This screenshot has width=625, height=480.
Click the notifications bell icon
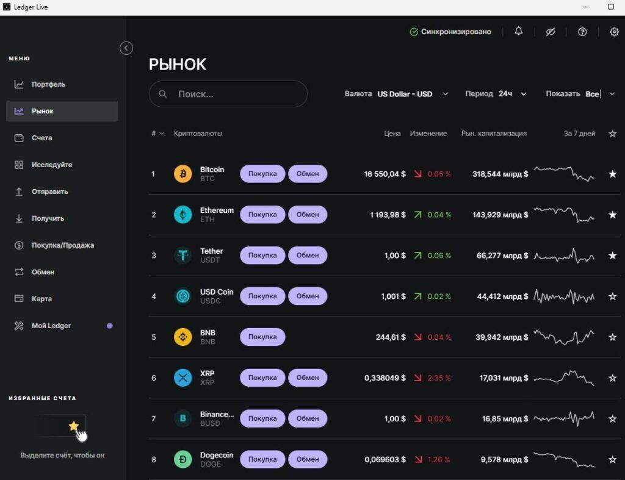(x=518, y=32)
